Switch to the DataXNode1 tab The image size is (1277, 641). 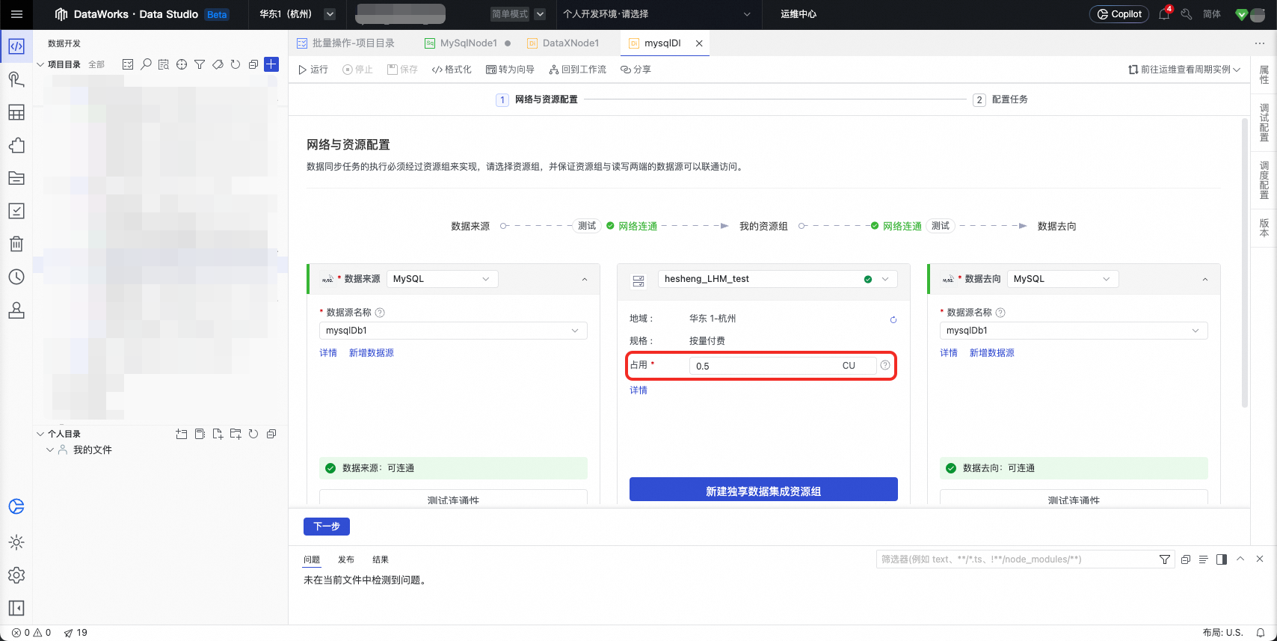point(564,43)
